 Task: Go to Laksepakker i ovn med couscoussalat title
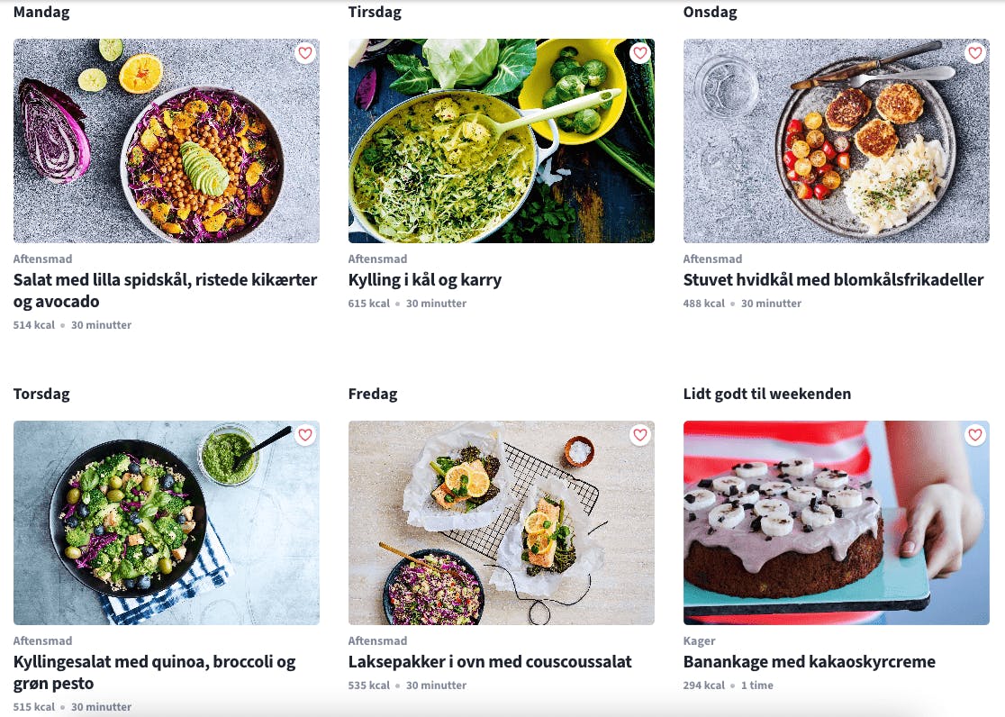(x=490, y=662)
